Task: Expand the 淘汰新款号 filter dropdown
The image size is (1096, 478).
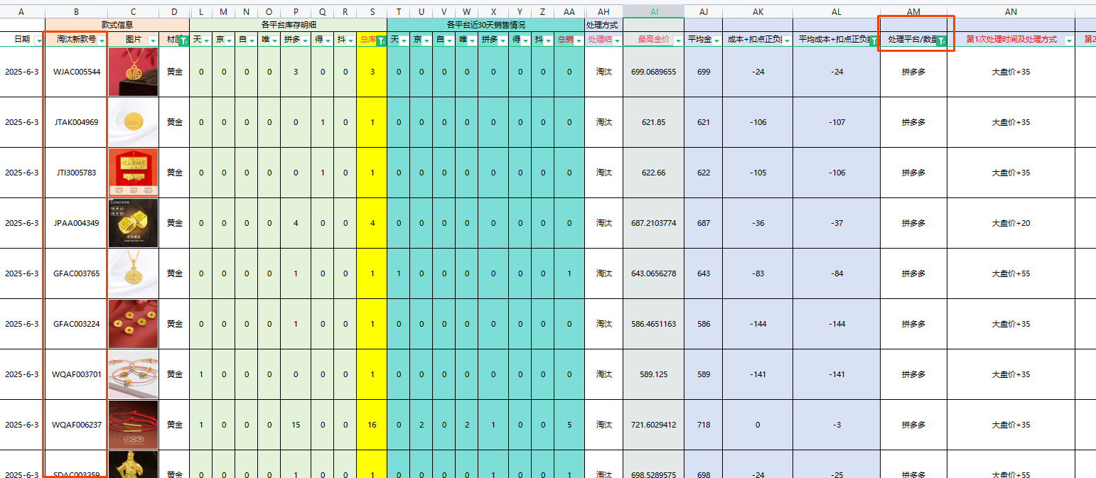Action: click(102, 41)
